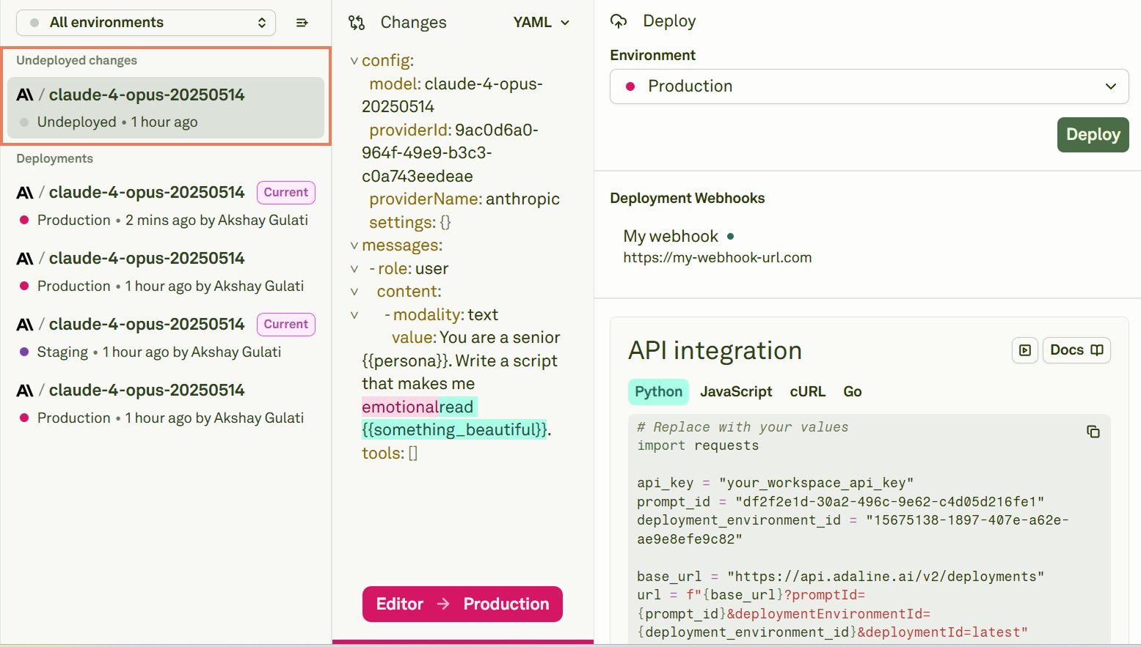Open the Production environment dropdown
Viewport: 1141px width, 647px height.
(x=869, y=86)
